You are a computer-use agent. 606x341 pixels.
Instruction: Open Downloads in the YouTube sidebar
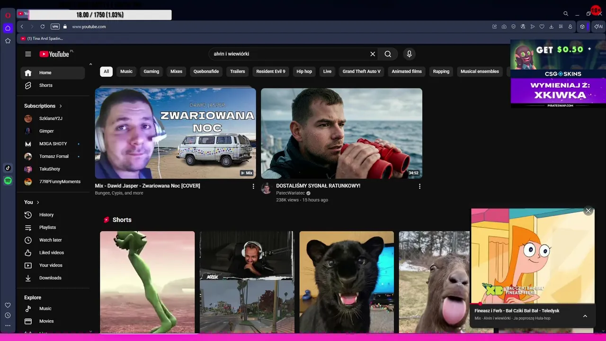click(x=53, y=278)
